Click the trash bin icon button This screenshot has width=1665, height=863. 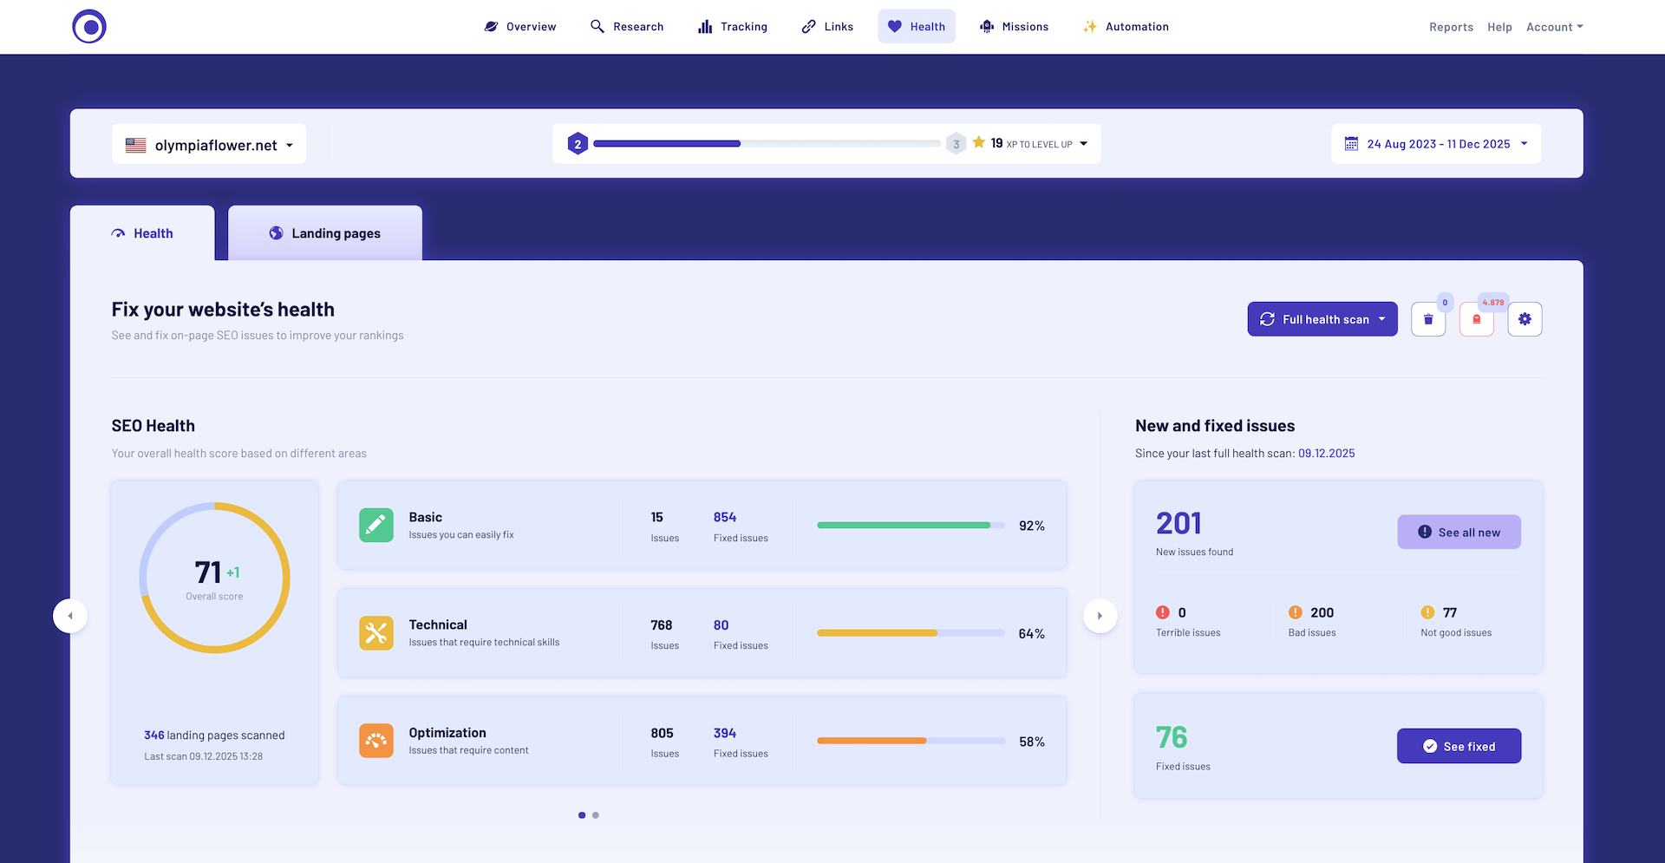1427,319
